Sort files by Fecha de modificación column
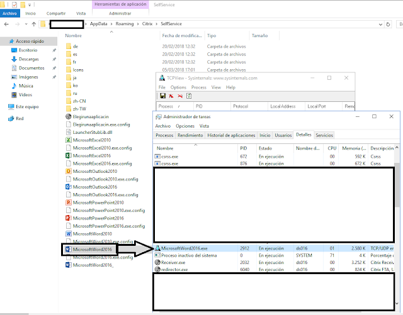Image resolution: width=403 pixels, height=315 pixels. tap(182, 36)
